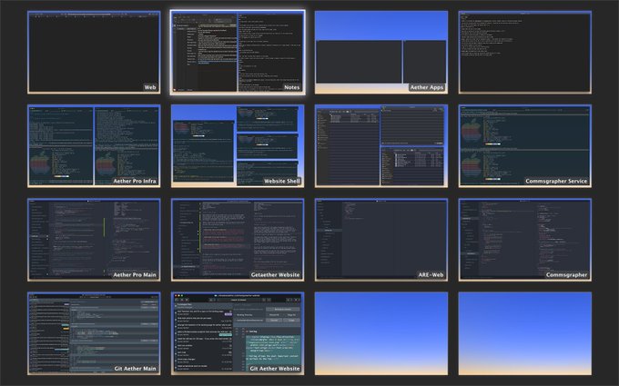The height and width of the screenshot is (386, 619).
Task: Switch to the Web desktop
Action: coord(94,53)
